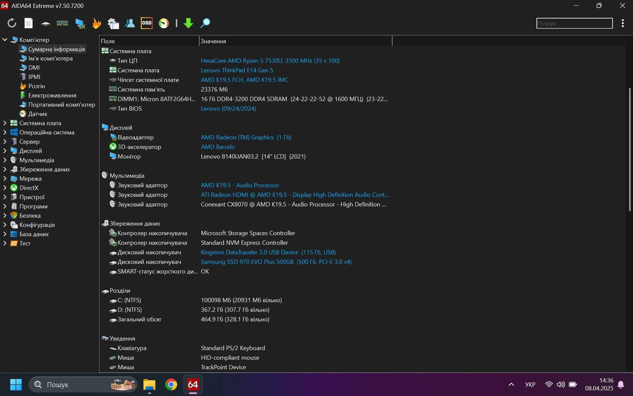Select the C: (NTFS) partition row
This screenshot has height=396, width=633.
246,300
